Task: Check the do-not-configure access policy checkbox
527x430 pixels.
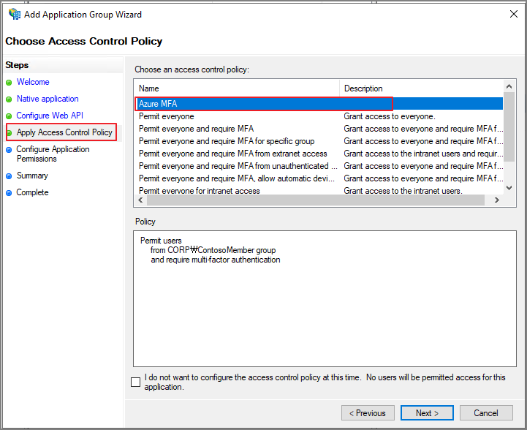Action: [135, 382]
